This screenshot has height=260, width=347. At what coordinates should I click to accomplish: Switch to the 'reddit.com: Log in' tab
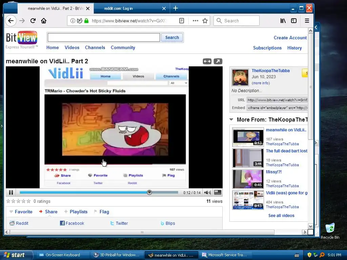coord(132,8)
